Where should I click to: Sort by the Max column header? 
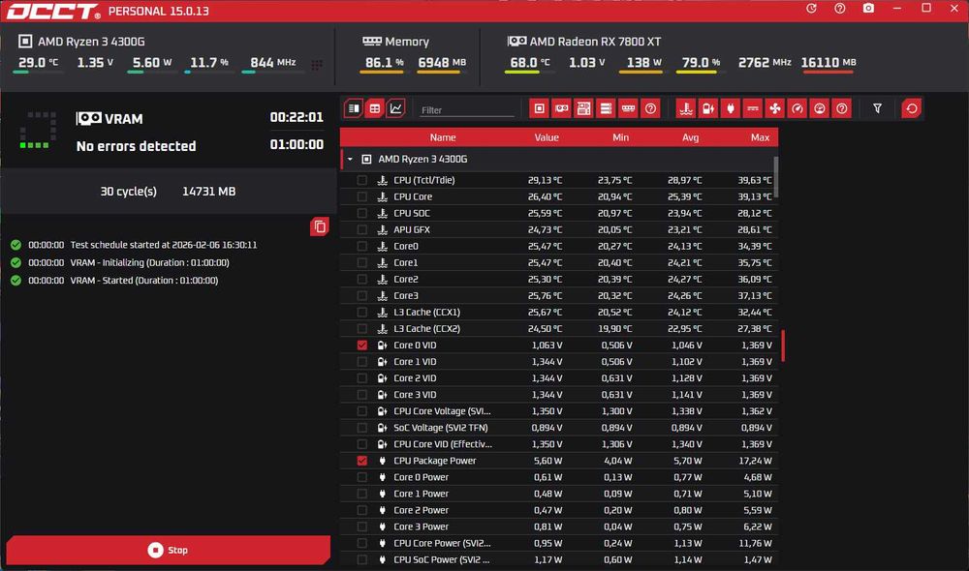click(x=760, y=137)
